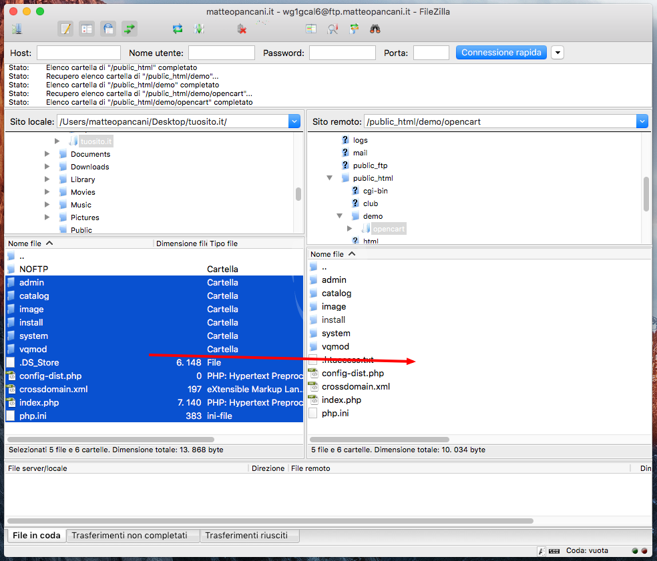Click the 'Sito remoto' path field

[500, 122]
